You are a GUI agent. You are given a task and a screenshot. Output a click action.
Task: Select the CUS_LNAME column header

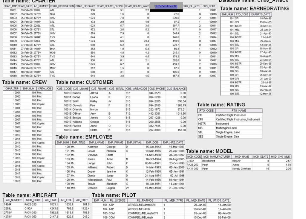click(x=81, y=89)
